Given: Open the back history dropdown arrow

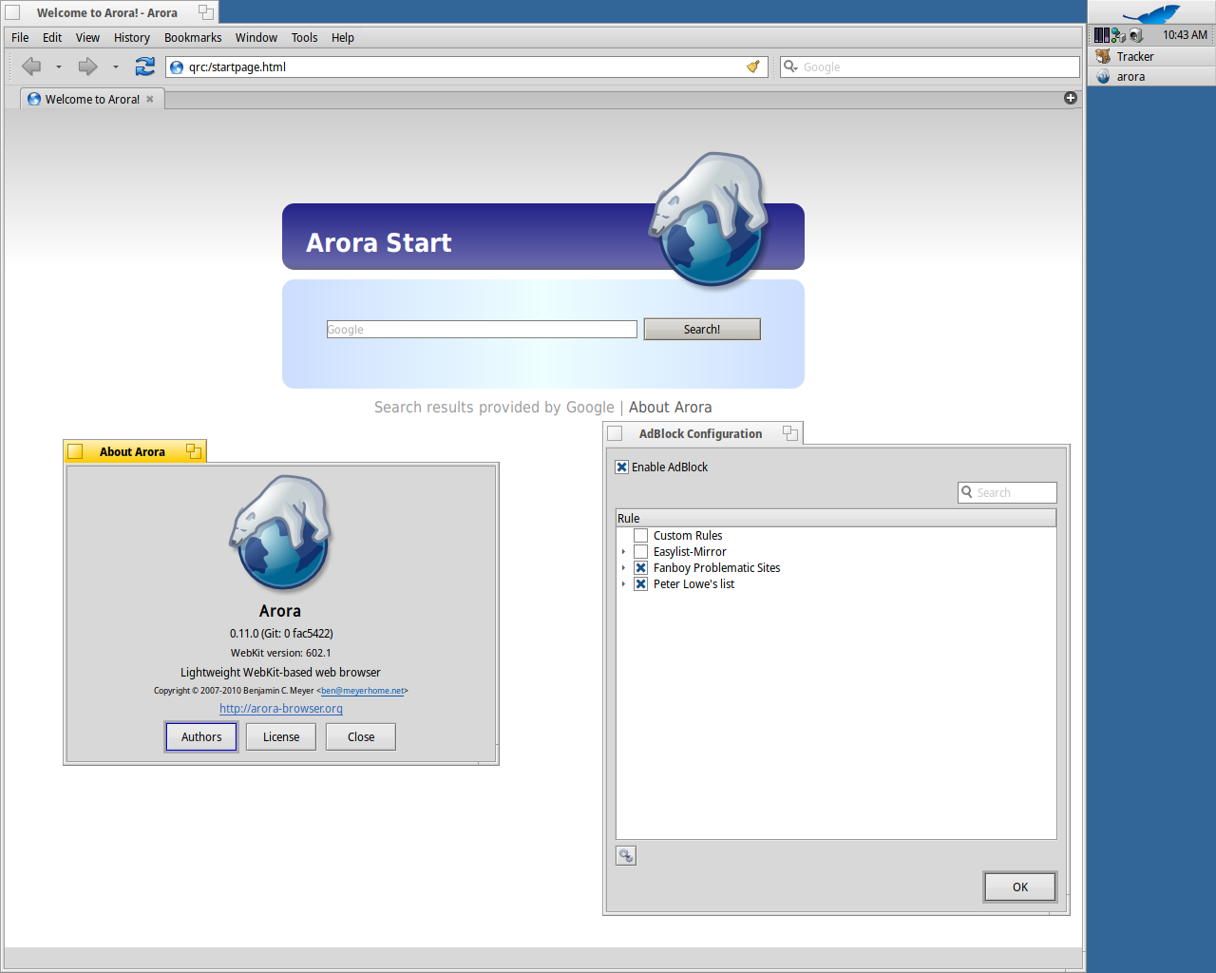Looking at the screenshot, I should coord(59,67).
